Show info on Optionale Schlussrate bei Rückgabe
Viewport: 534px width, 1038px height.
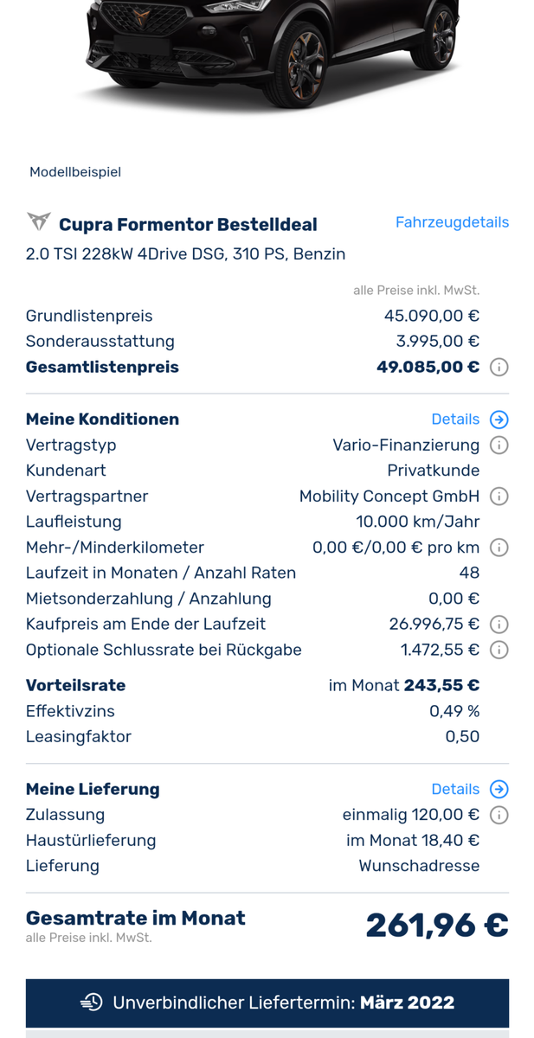(499, 650)
